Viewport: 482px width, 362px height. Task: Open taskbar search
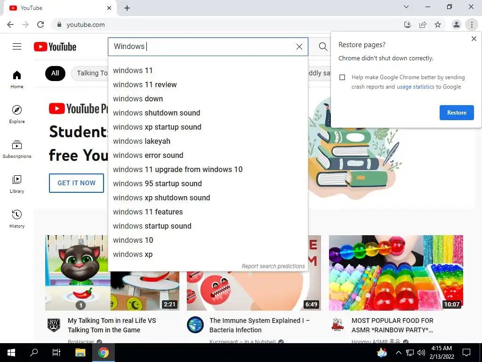(x=34, y=353)
